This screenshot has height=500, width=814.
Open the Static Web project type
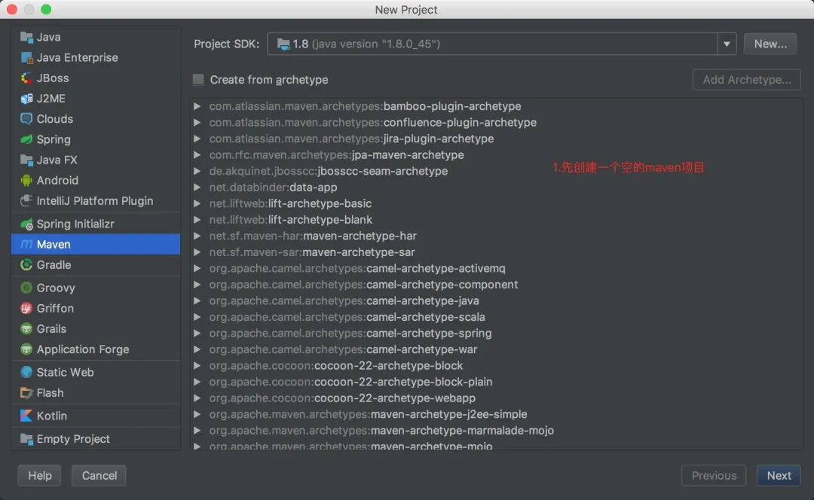coord(63,372)
